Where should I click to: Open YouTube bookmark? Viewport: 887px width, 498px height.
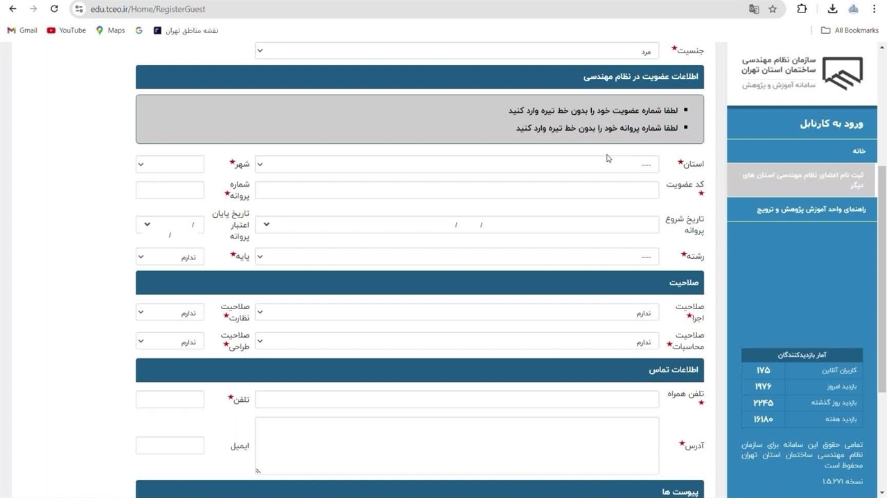pos(67,30)
